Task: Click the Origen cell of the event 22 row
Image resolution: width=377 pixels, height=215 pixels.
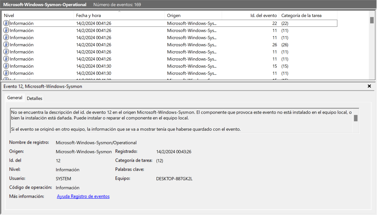Action: 192,23
